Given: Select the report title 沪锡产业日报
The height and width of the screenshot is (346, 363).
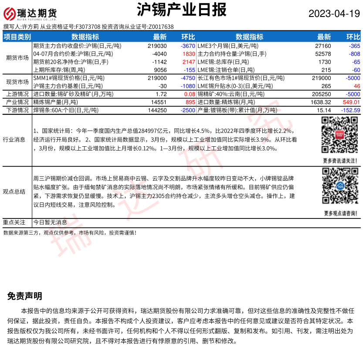Looking at the screenshot, I should pyautogui.click(x=181, y=10).
